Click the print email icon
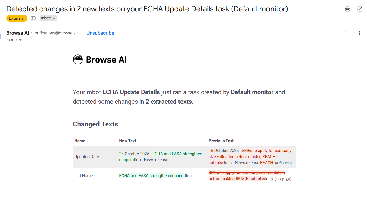The image size is (367, 199). pos(347,9)
